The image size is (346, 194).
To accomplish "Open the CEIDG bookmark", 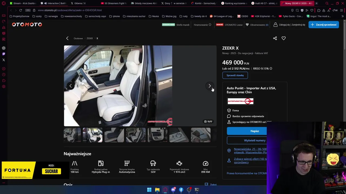I will click(243, 16).
